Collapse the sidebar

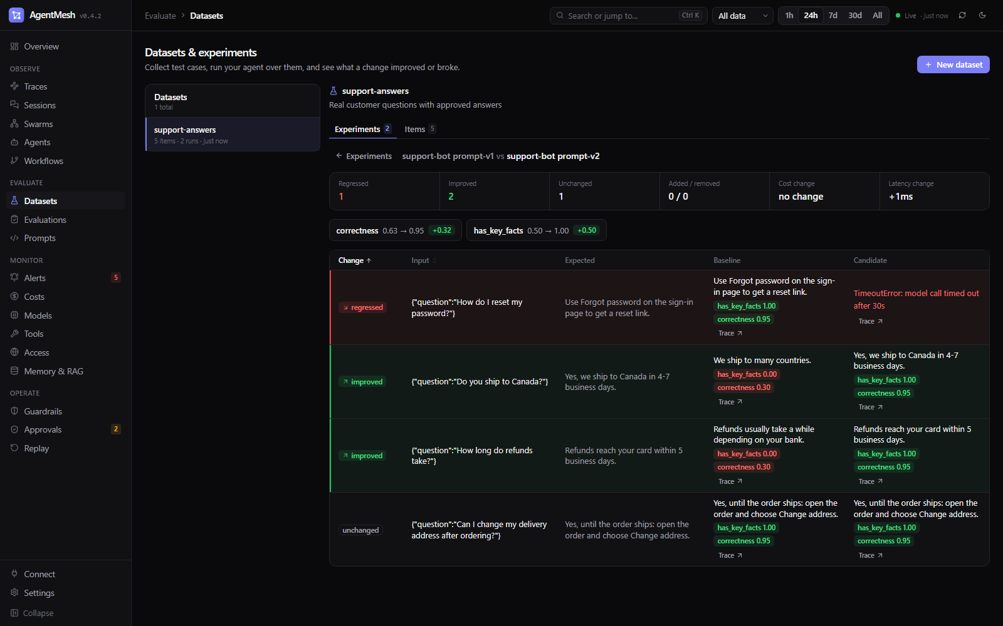point(65,613)
